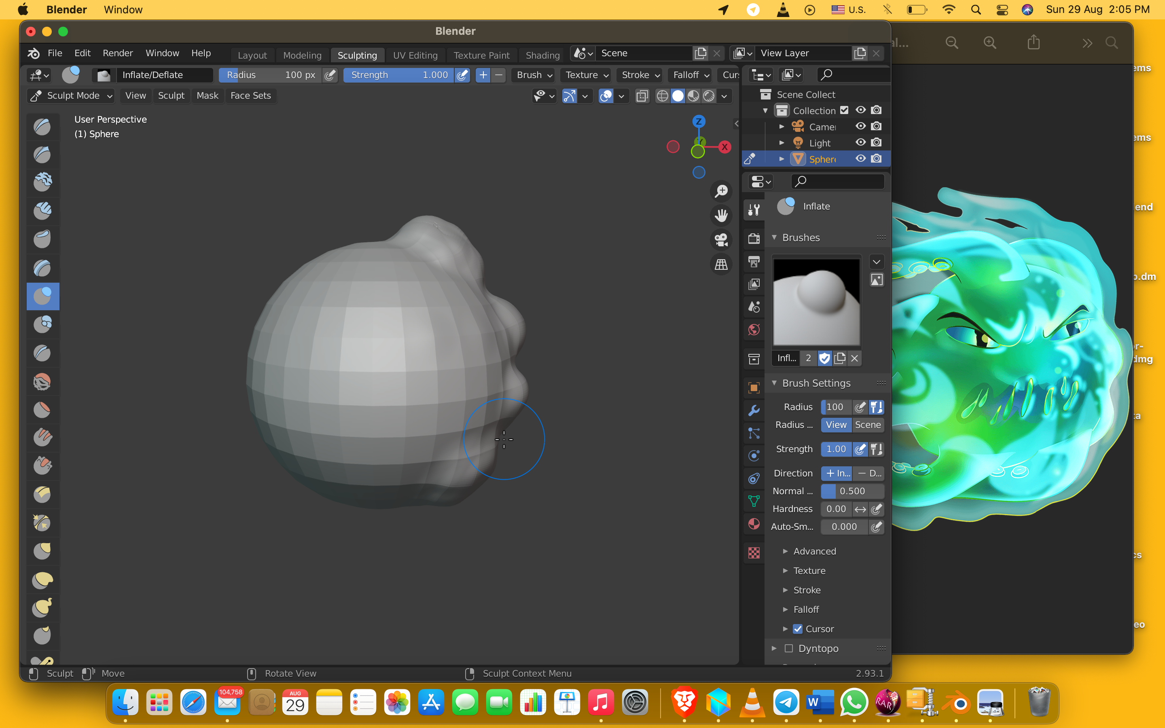Click the Z axis on navigation gizmo
This screenshot has height=728, width=1165.
pos(699,121)
